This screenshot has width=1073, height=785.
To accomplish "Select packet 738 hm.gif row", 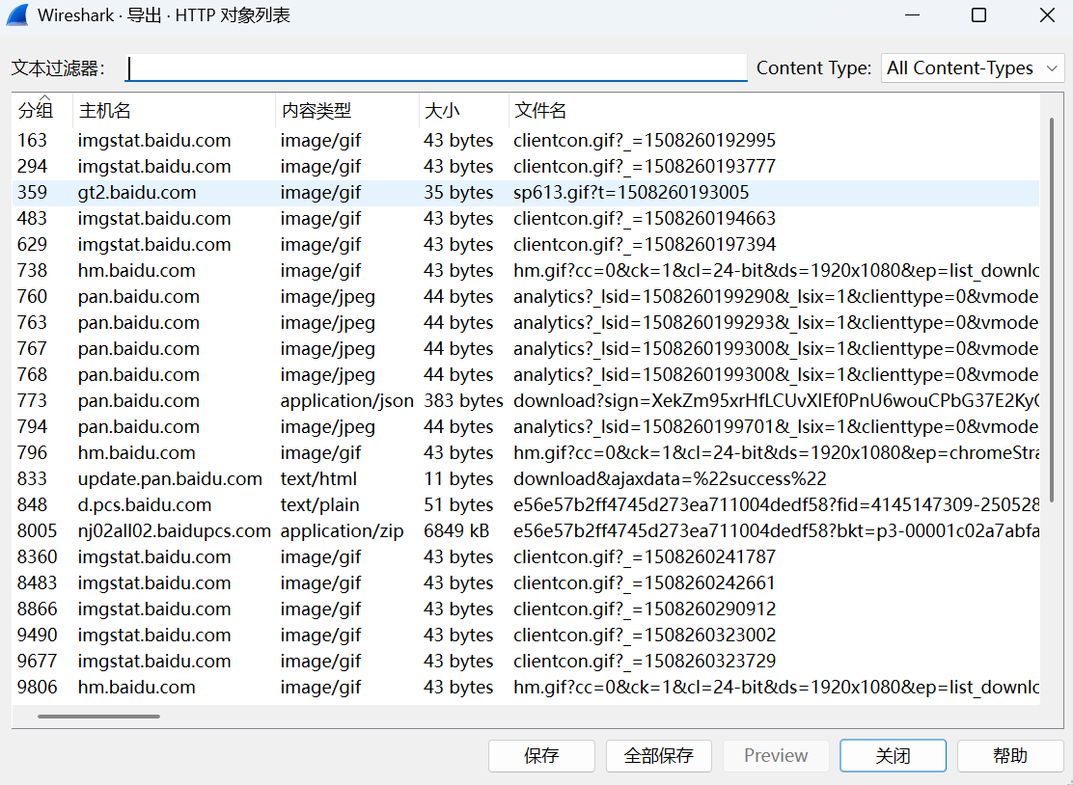I will (x=526, y=271).
